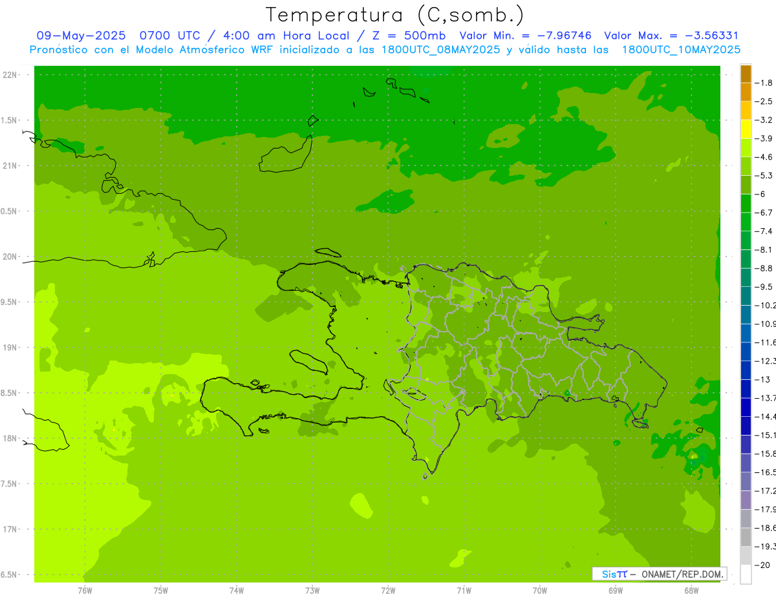Click the '-4.6' colorbar label
The image size is (776, 599).
click(x=764, y=157)
